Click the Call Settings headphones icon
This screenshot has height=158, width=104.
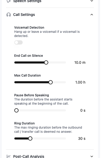[x=9, y=15]
